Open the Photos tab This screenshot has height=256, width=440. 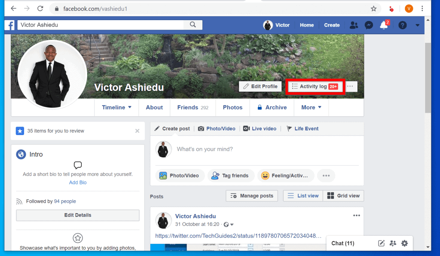coord(232,108)
